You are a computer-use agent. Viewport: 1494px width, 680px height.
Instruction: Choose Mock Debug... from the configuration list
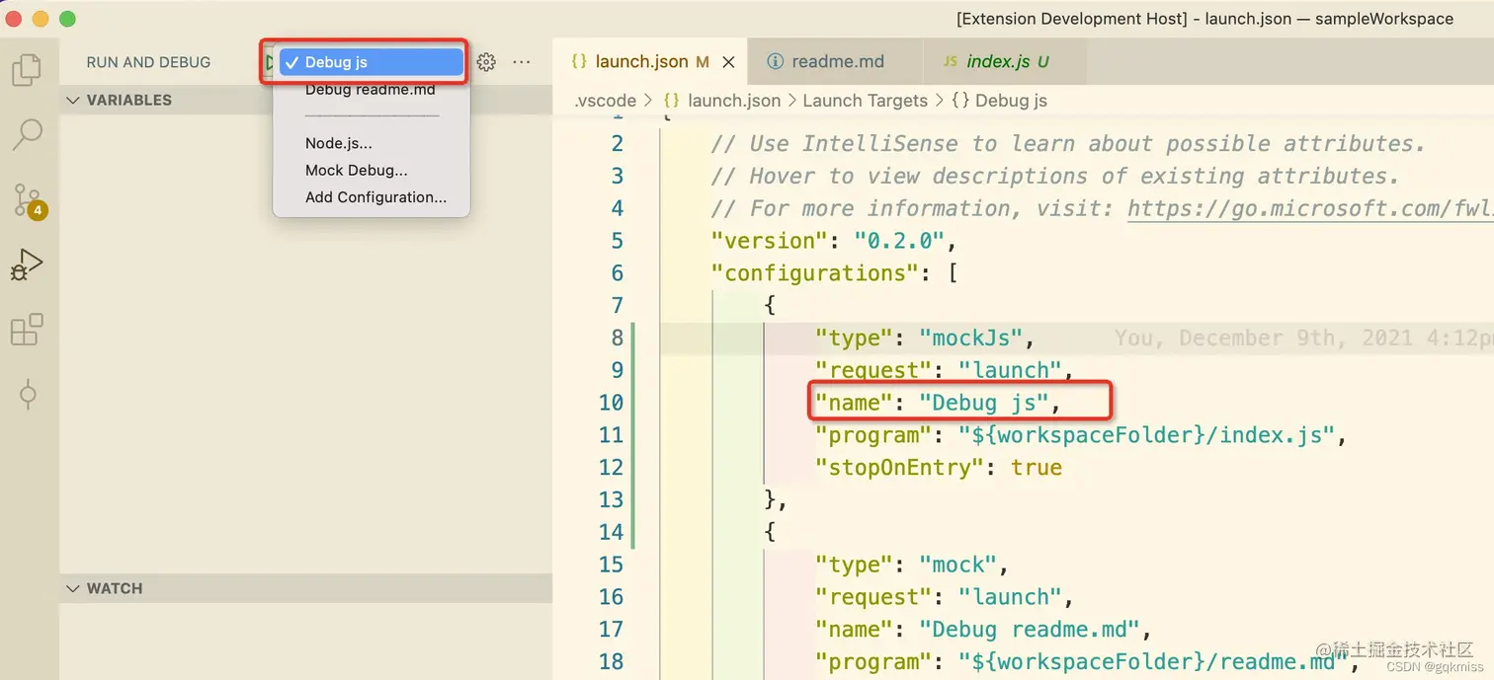point(357,170)
